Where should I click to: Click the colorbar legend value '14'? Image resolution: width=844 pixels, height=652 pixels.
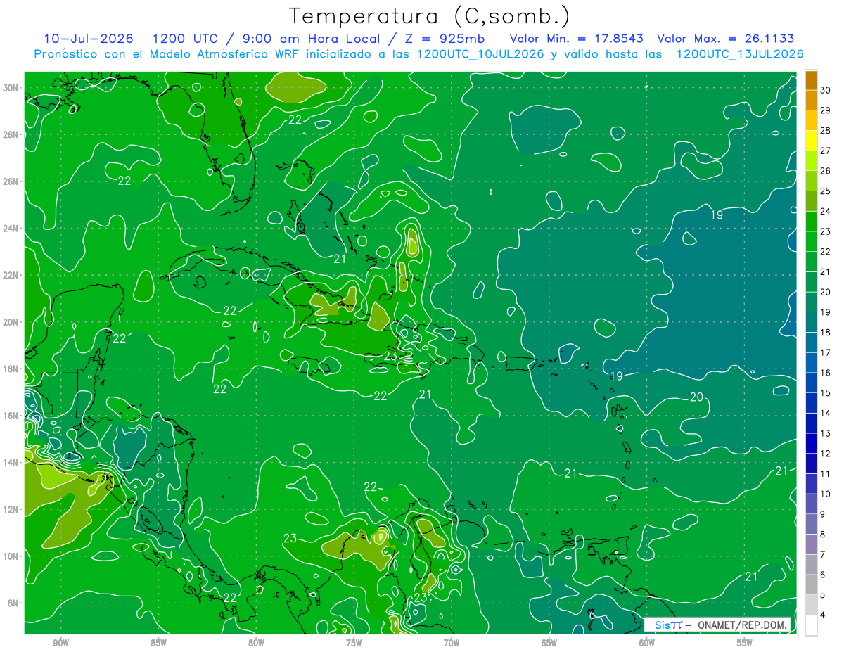(x=825, y=413)
